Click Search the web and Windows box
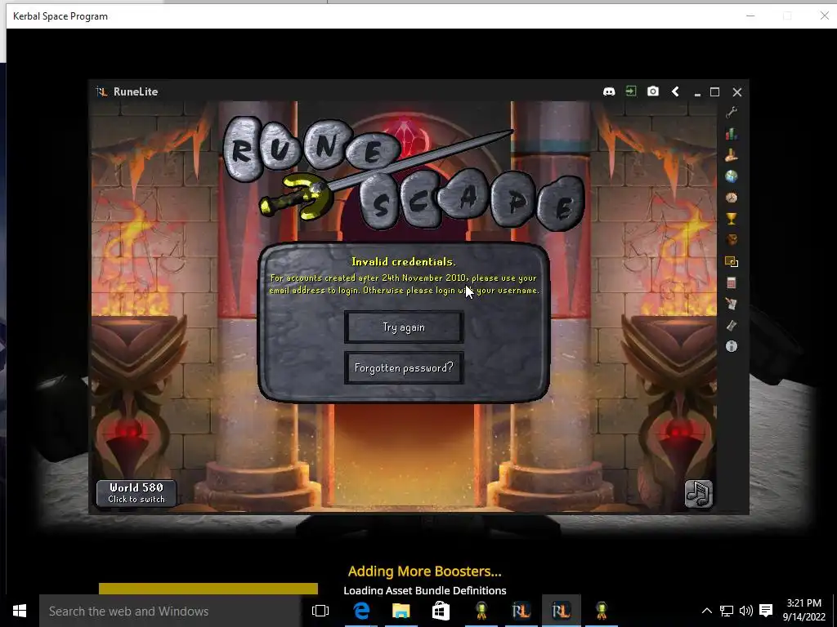The height and width of the screenshot is (627, 837). coord(171,611)
